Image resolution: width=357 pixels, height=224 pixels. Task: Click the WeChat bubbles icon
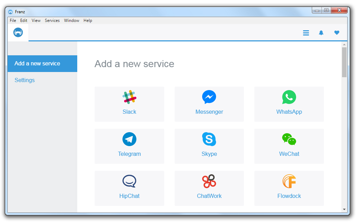point(289,139)
